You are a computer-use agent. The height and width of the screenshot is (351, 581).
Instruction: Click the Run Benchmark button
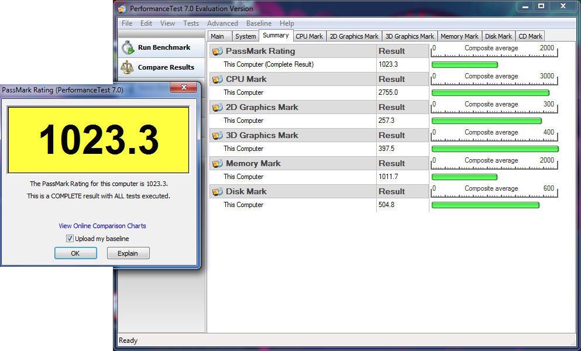(161, 47)
